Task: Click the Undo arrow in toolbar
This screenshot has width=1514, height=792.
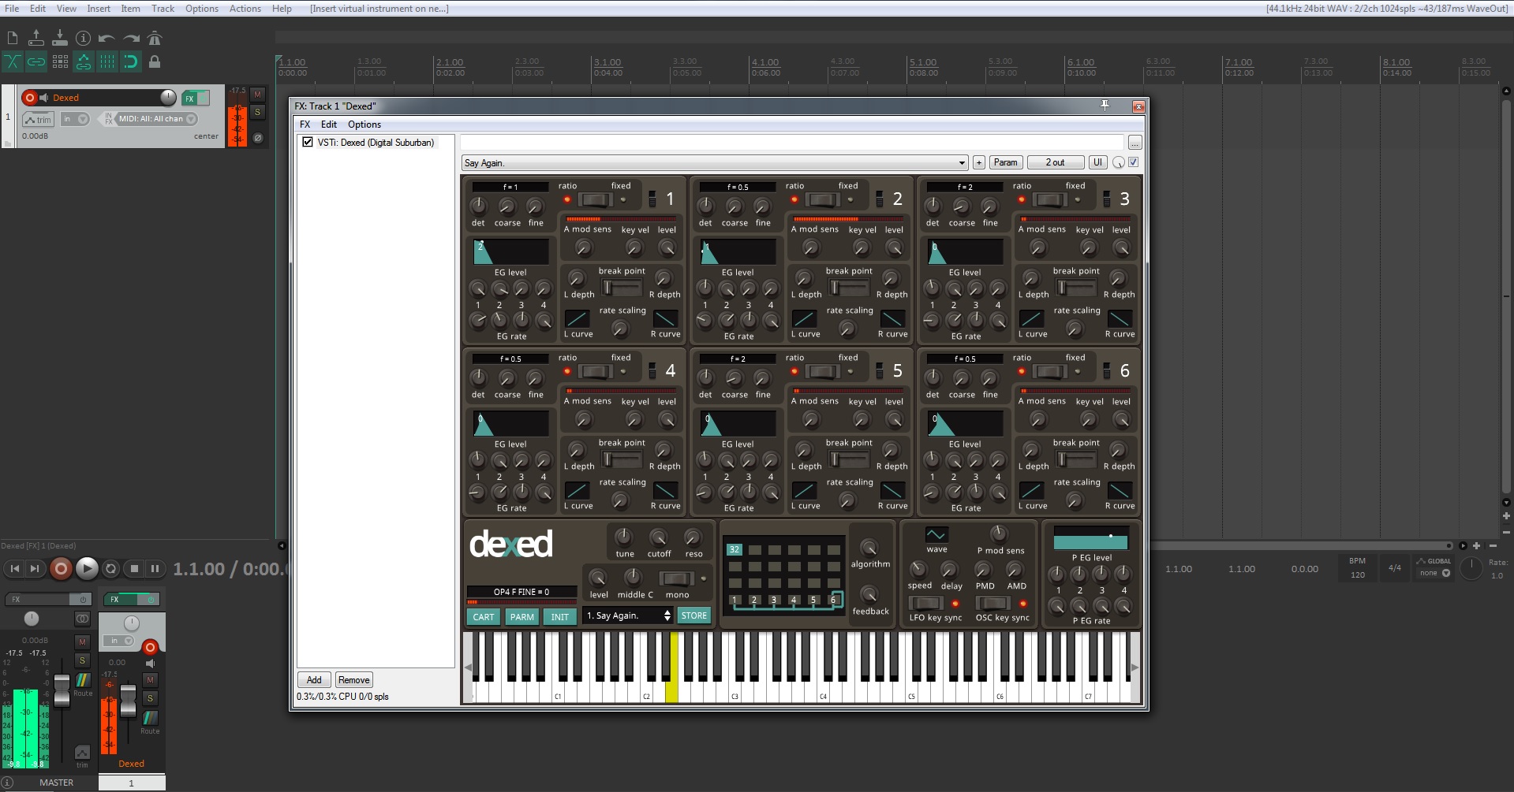Action: click(x=107, y=38)
